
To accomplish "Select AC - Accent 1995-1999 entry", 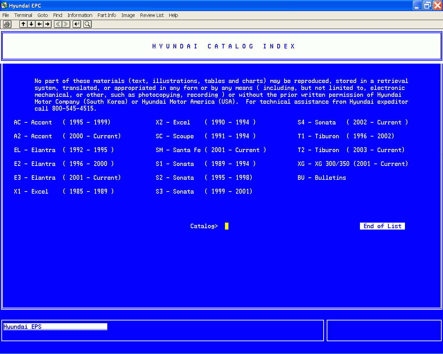I will coord(62,122).
